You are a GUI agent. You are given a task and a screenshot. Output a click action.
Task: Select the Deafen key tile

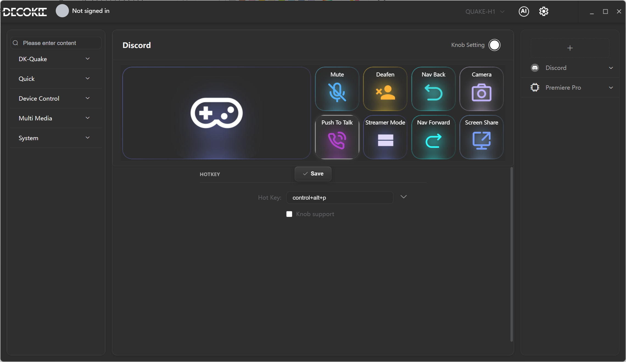click(385, 89)
